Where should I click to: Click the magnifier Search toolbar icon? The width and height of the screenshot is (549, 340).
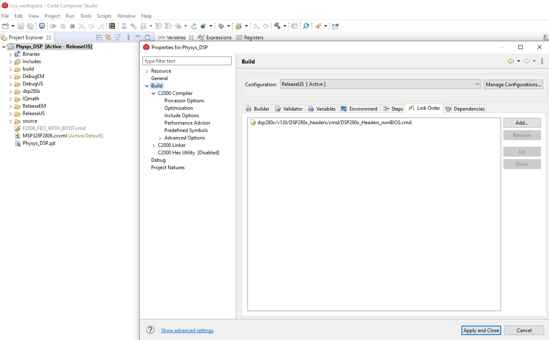click(306, 26)
